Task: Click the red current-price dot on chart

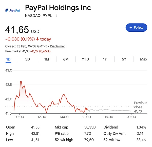Action: tap(86, 109)
